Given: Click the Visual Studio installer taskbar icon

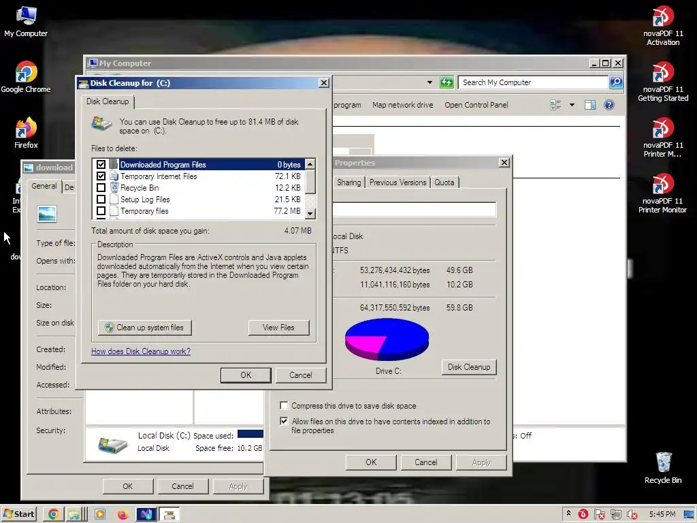Looking at the screenshot, I should (146, 514).
